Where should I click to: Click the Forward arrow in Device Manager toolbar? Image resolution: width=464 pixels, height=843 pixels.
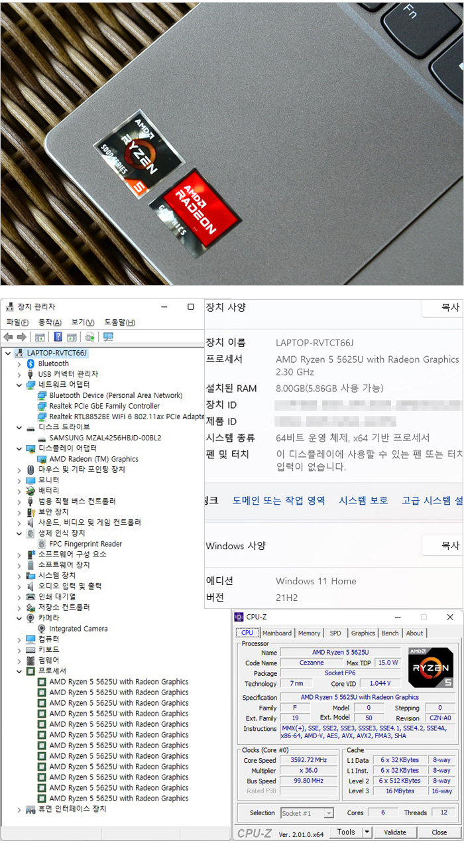click(23, 338)
